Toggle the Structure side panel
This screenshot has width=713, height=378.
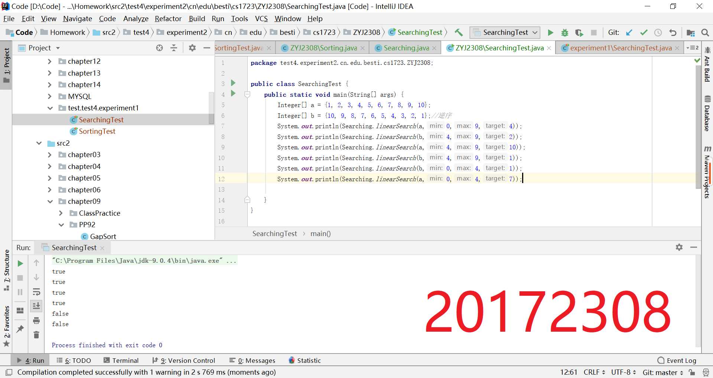coord(6,270)
